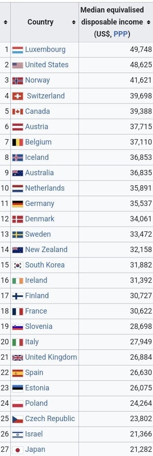Click the South Korea flag icon
This screenshot has width=153, height=456.
pos(17,265)
